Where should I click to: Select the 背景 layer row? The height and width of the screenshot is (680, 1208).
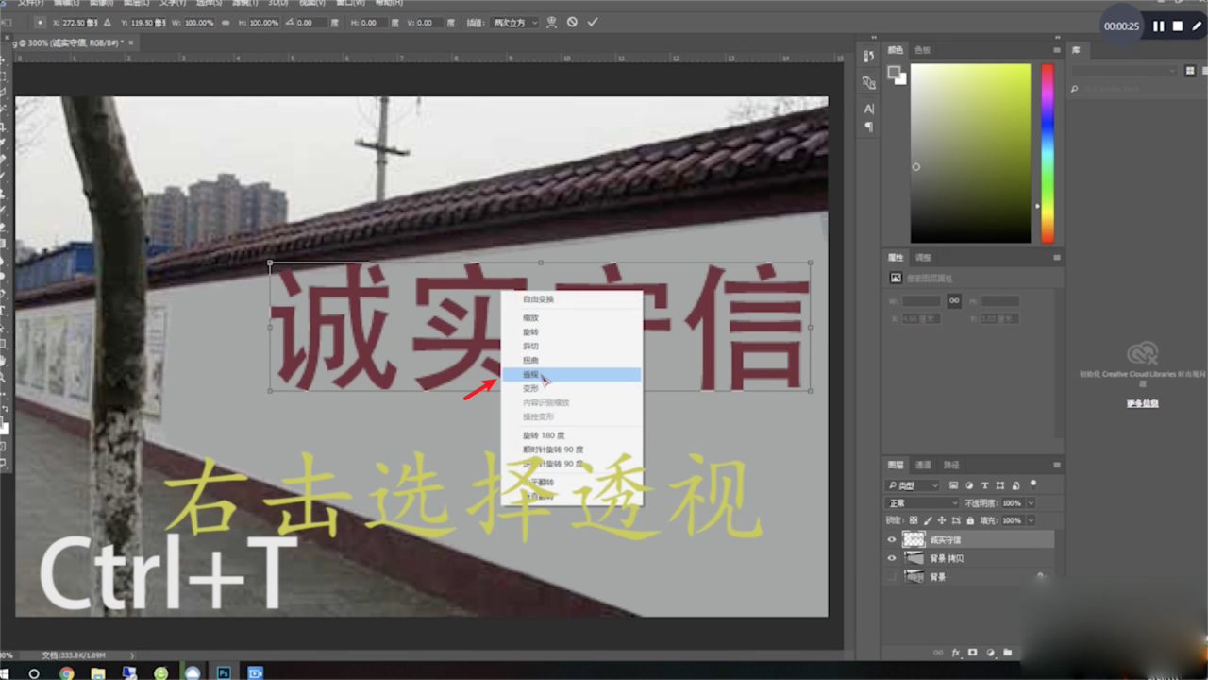(x=969, y=576)
